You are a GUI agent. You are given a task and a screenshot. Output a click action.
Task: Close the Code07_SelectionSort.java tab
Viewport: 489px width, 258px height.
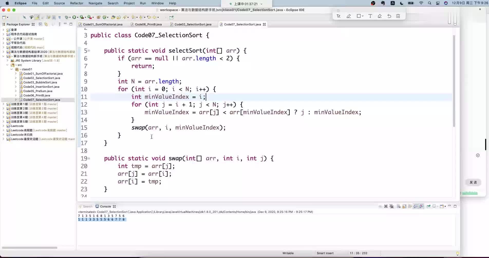click(x=264, y=24)
